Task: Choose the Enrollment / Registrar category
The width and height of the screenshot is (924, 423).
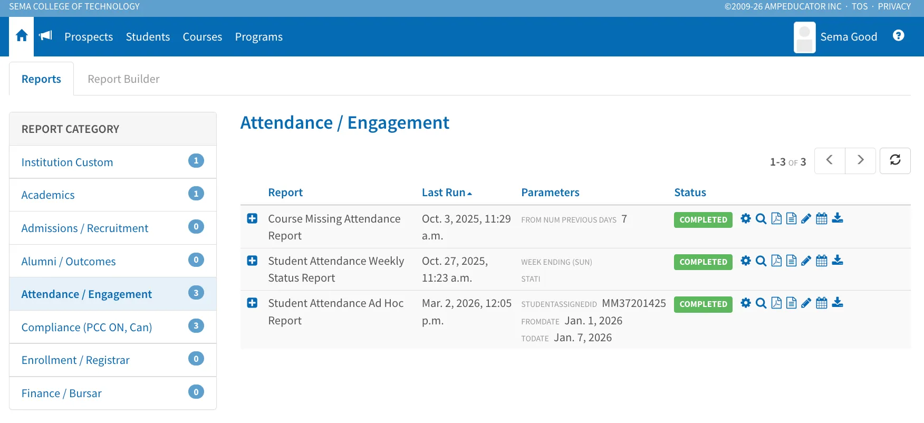Action: tap(113, 360)
